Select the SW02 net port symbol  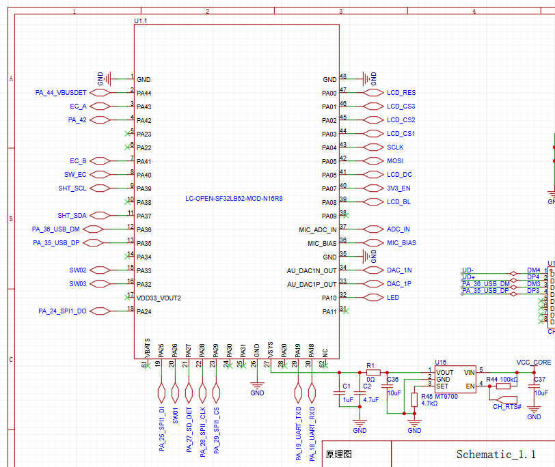point(100,270)
